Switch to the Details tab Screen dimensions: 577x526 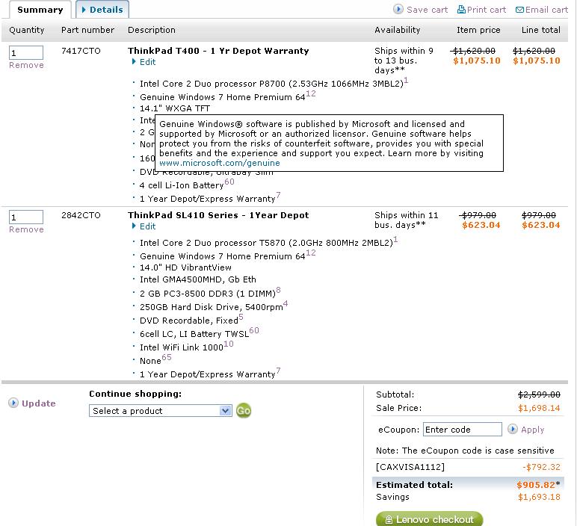click(x=102, y=10)
